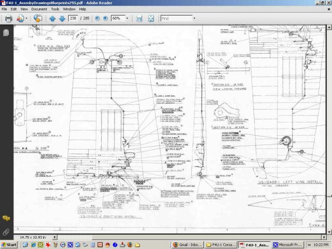Click the 10:22 PM system clock
Screen dimensions: 332x249
[321, 245]
